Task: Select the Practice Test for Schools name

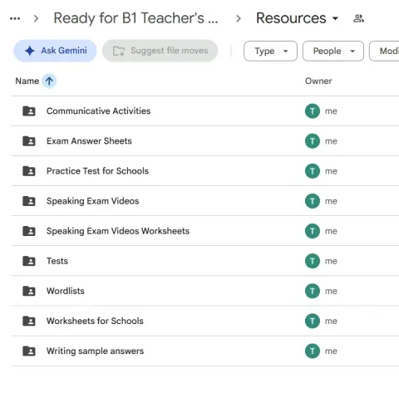Action: 97,171
